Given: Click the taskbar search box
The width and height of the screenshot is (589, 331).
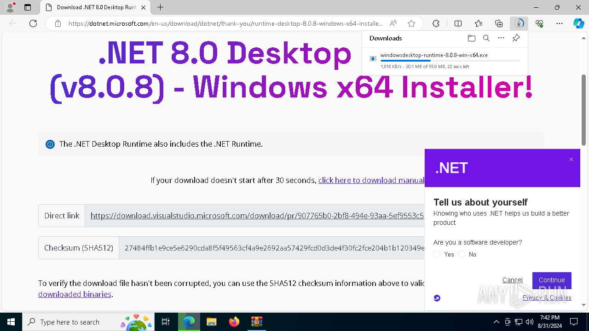Looking at the screenshot, I should pos(89,322).
